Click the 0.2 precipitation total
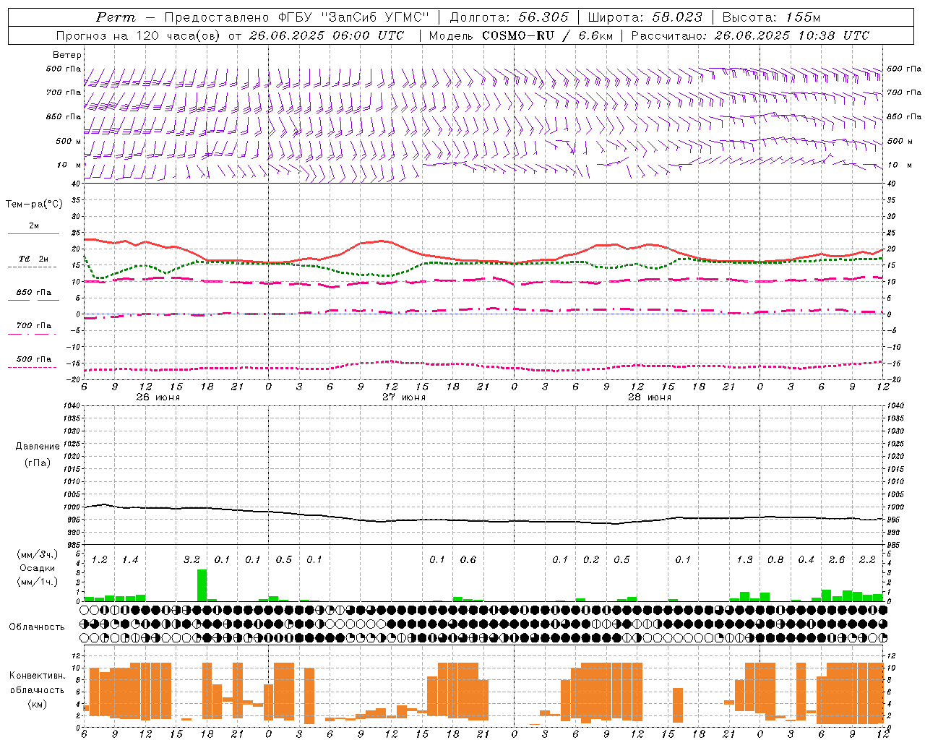The image size is (925, 740). 591,559
